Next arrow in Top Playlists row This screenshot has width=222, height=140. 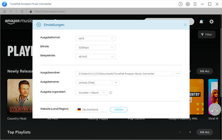tap(190, 132)
